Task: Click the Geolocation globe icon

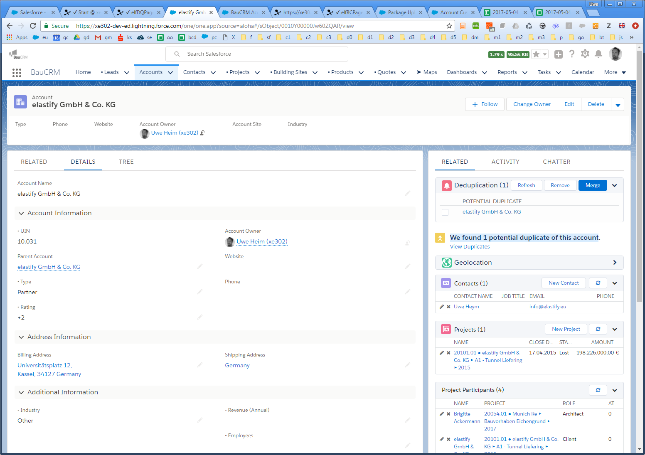Action: tap(447, 263)
